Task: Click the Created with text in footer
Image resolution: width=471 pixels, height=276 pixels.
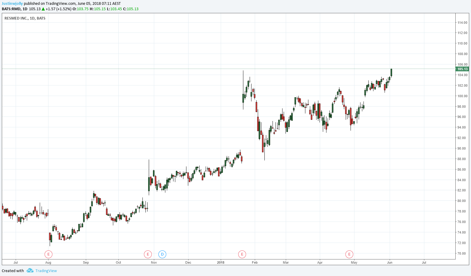Action: [x=13, y=271]
